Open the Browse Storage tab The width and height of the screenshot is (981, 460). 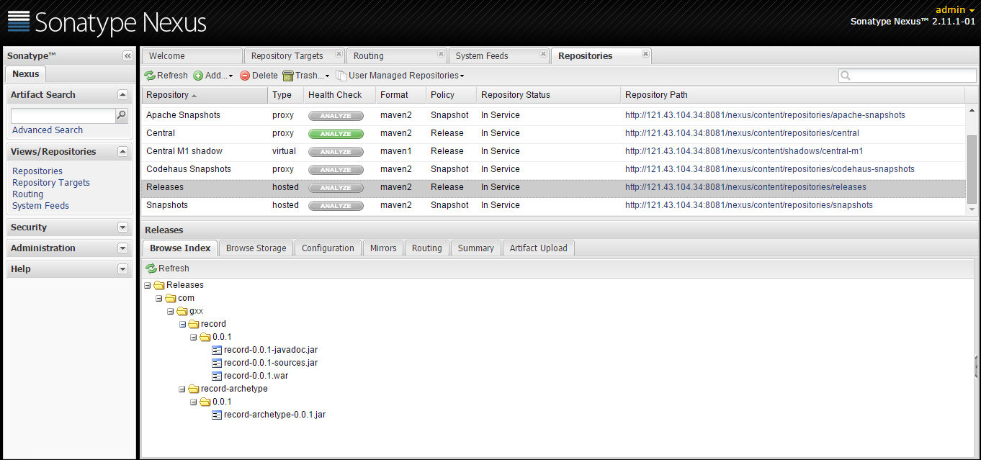[x=256, y=248]
